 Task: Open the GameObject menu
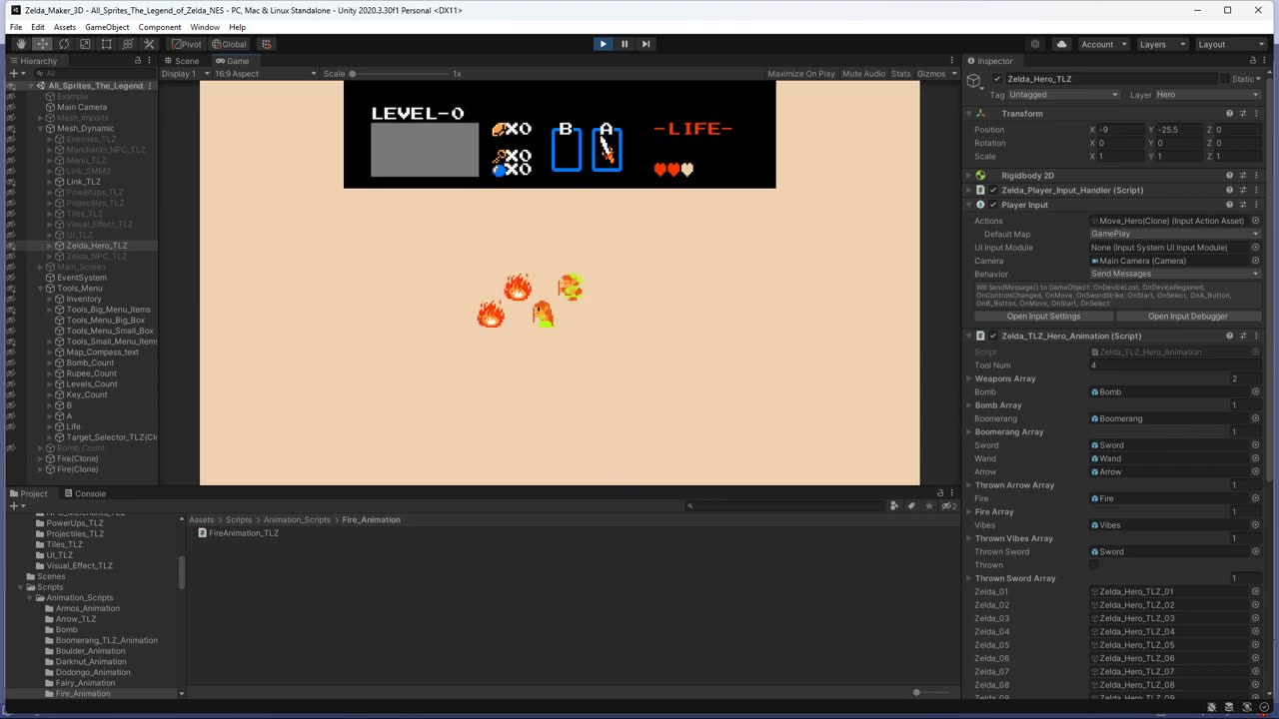[106, 27]
